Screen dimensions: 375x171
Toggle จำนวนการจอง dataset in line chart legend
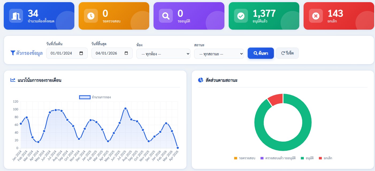point(95,97)
